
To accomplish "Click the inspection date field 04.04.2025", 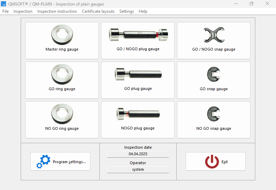I will 138,154.
